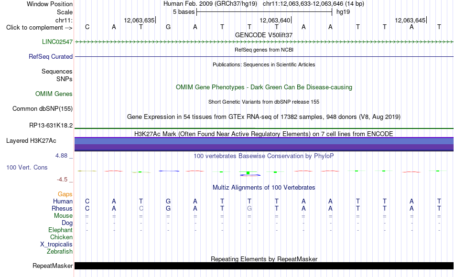The width and height of the screenshot is (454, 277).
Task: Click the Rhesus species label
Action: 62,208
